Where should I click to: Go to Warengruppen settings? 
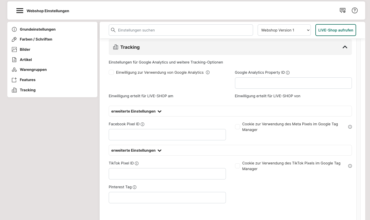(33, 69)
